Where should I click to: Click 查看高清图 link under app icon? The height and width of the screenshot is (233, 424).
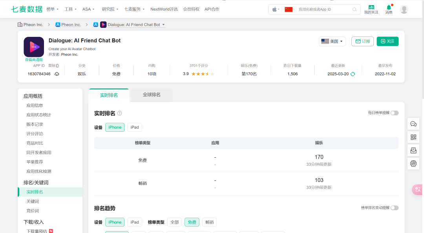tap(34, 60)
